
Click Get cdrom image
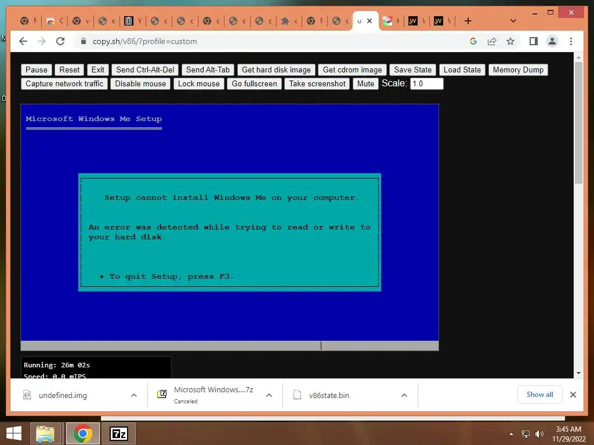(x=352, y=70)
